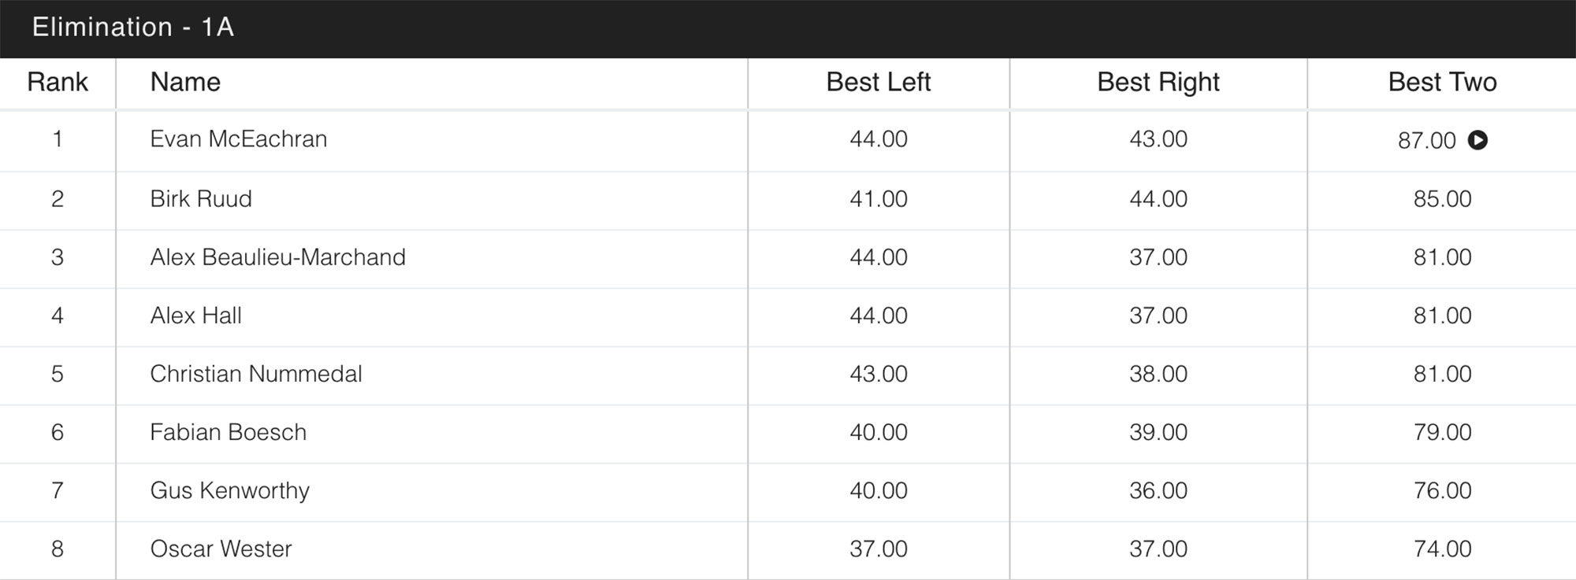
Task: Click Gus Kenworthy's 36.00 Best Right score
Action: coord(1158,490)
